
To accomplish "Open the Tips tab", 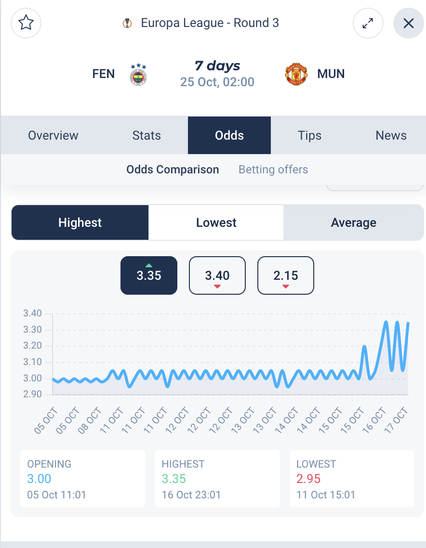I will [x=309, y=135].
